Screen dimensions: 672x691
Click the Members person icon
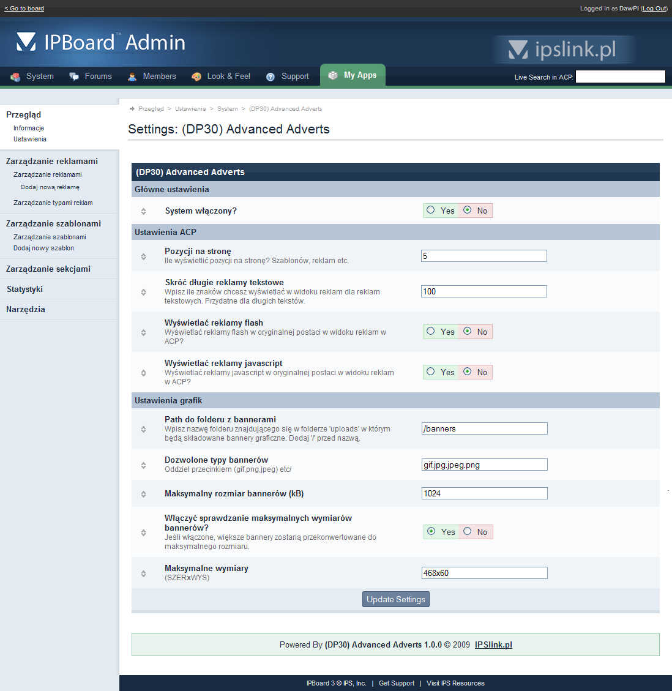click(132, 77)
